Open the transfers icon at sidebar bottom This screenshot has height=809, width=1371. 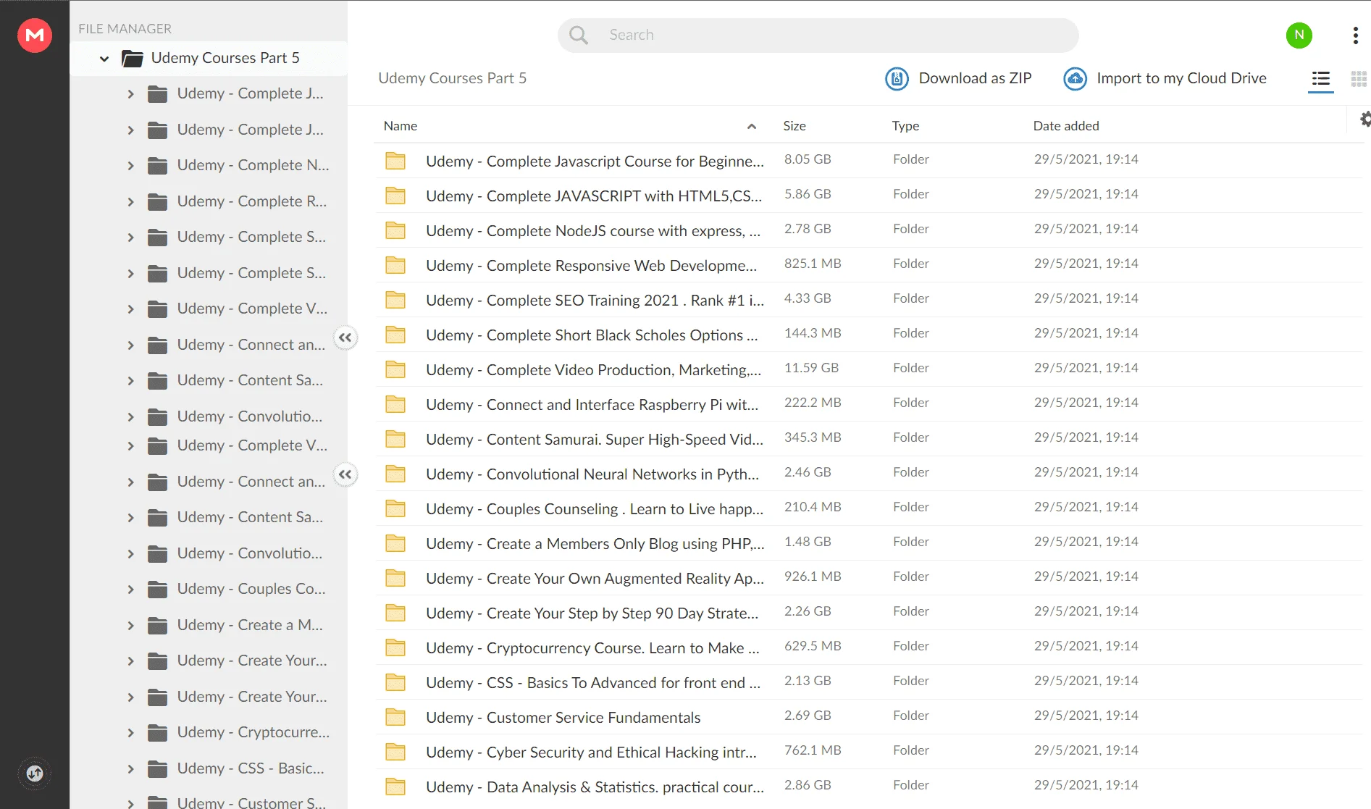click(x=35, y=774)
